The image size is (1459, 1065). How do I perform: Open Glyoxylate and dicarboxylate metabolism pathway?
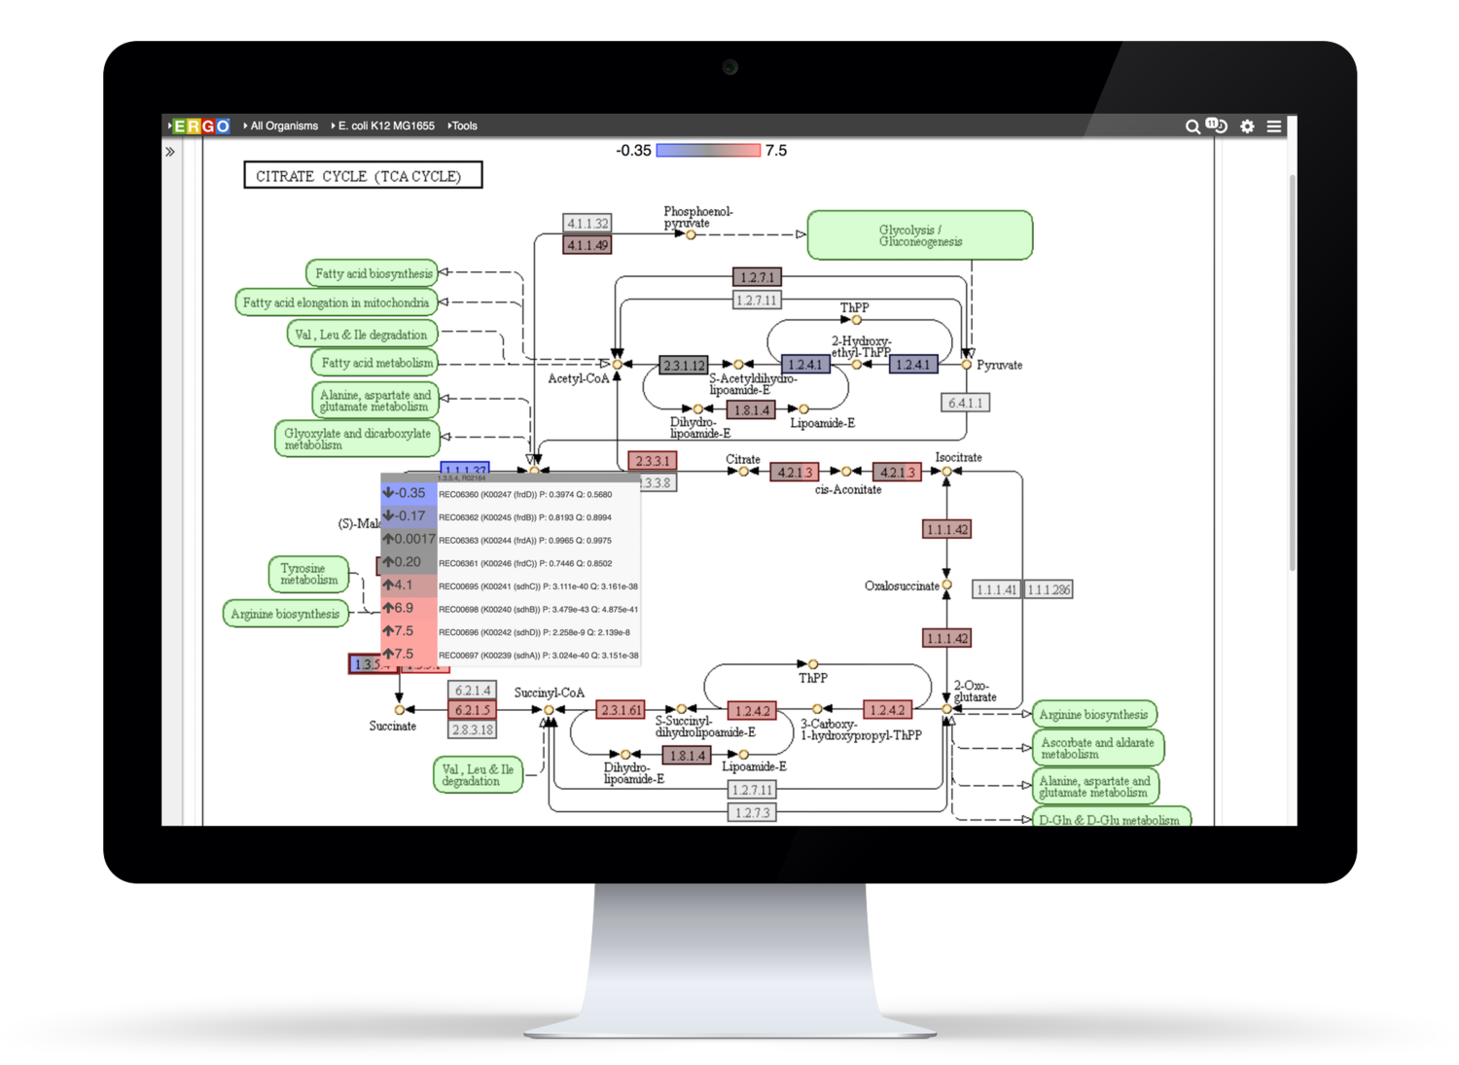click(x=357, y=439)
